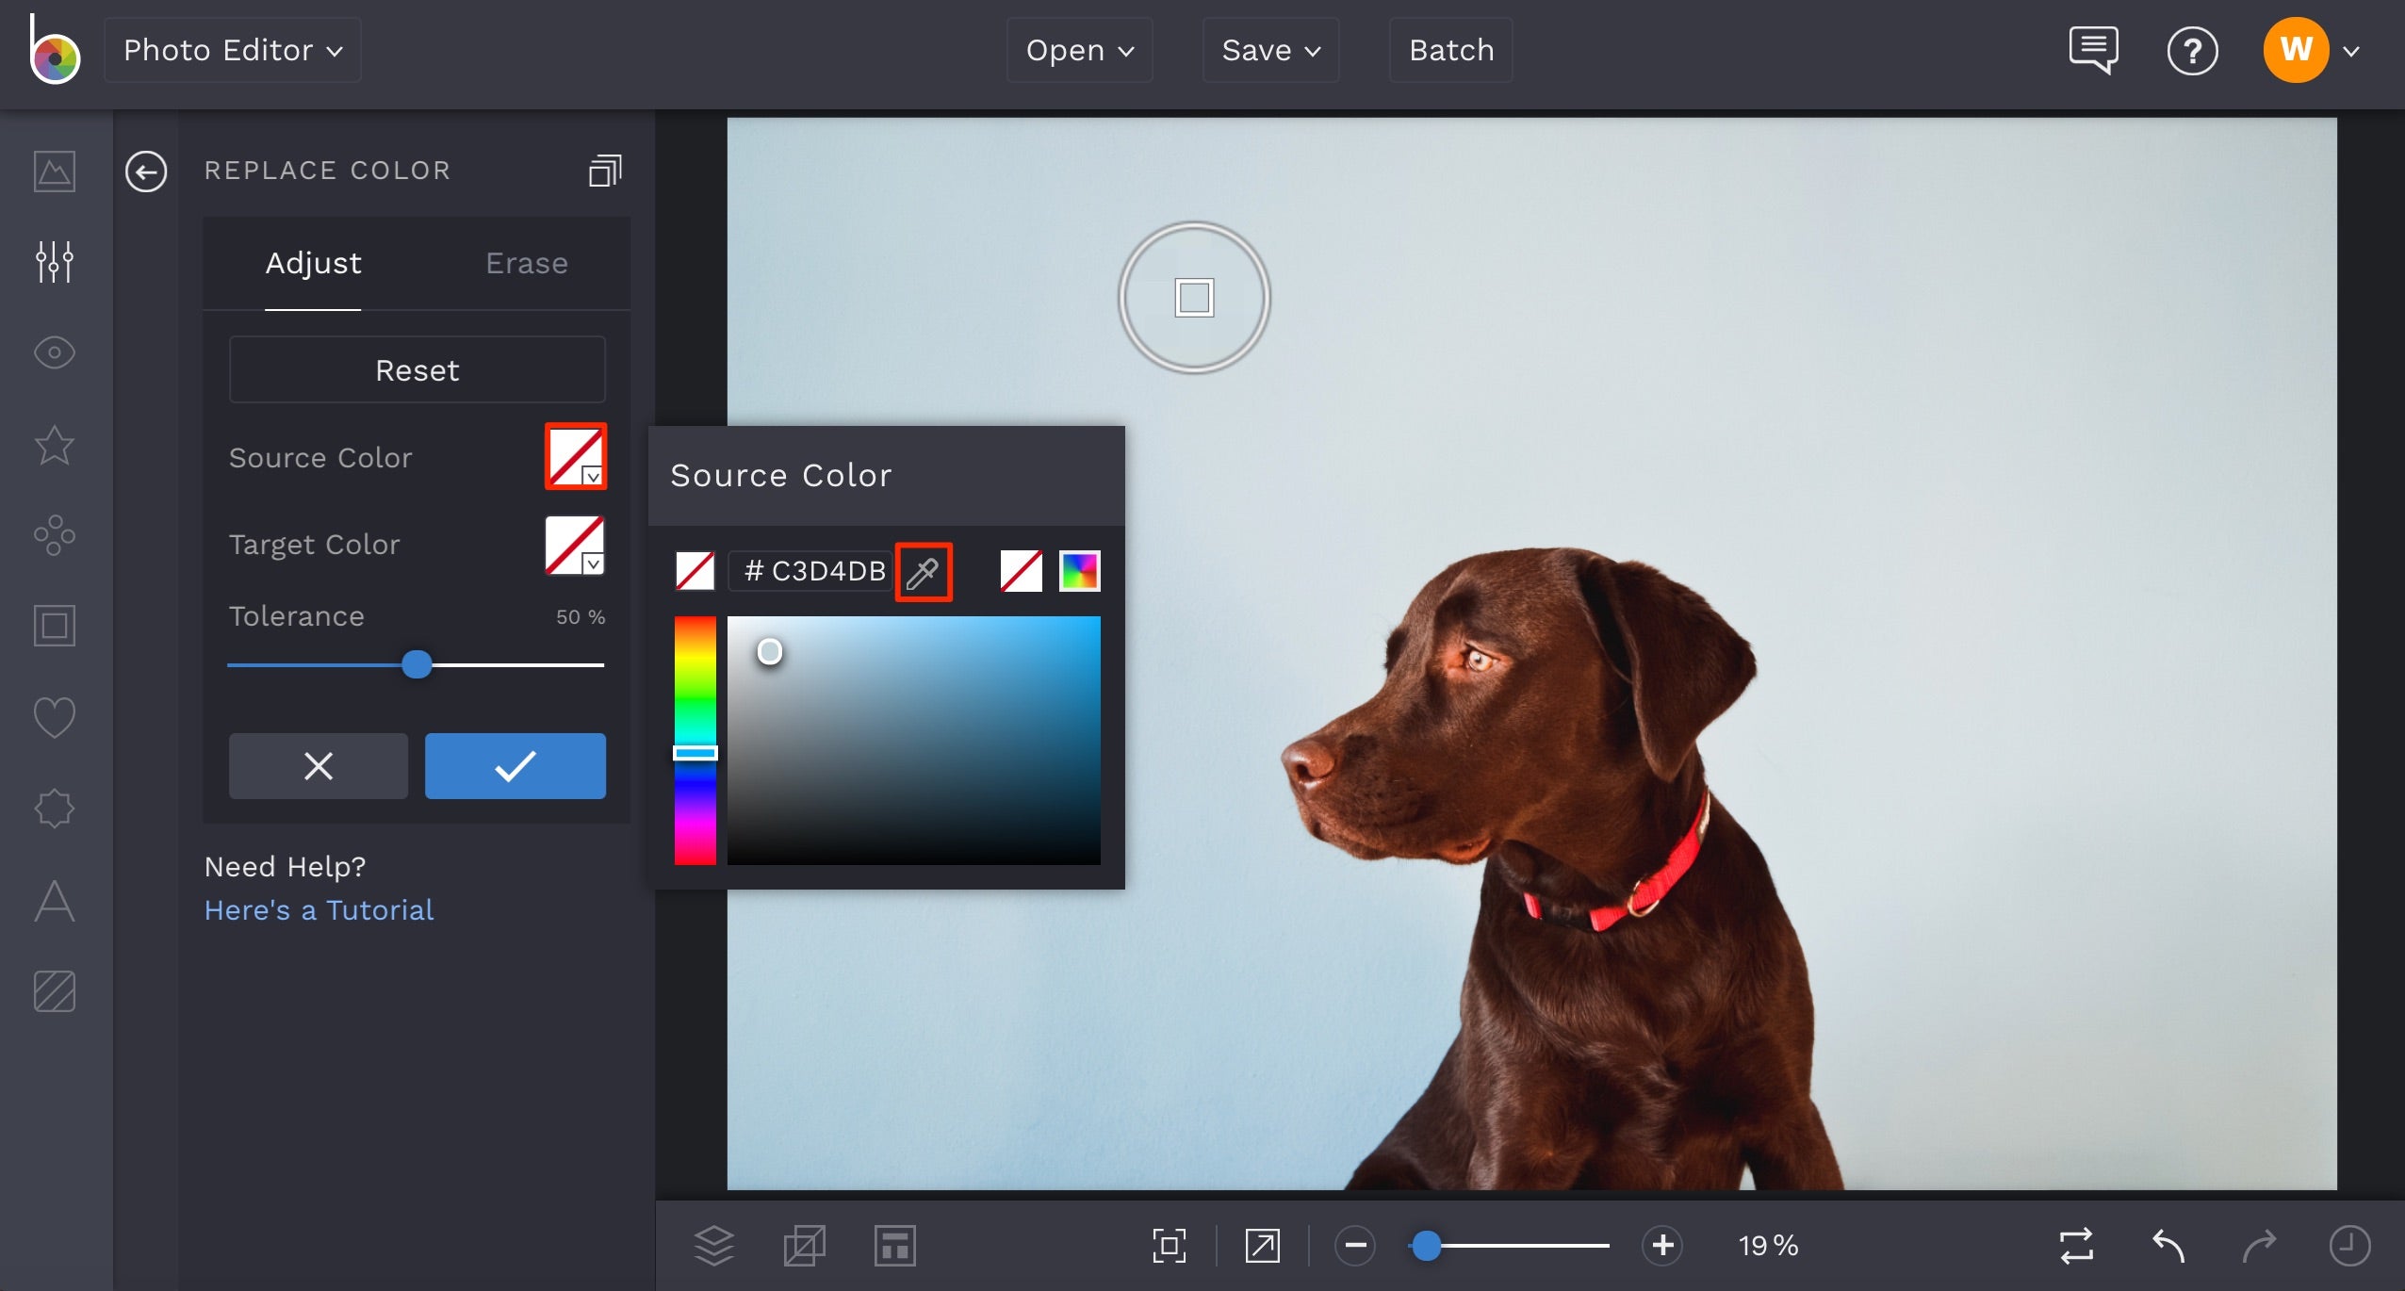Expand the Photo Editor mode selector
This screenshot has height=1291, width=2405.
(232, 49)
